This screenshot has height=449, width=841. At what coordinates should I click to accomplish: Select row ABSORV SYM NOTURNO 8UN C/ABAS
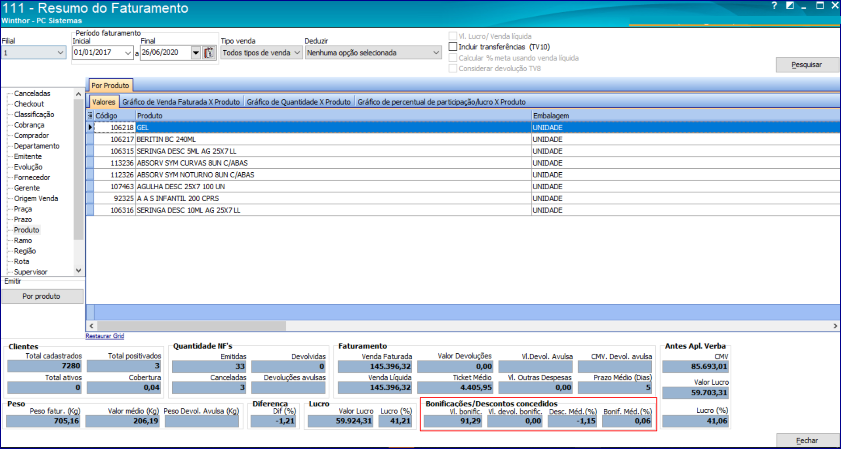[463, 174]
